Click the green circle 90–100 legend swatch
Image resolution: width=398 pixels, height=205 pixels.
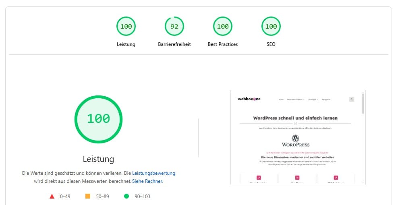(x=126, y=196)
